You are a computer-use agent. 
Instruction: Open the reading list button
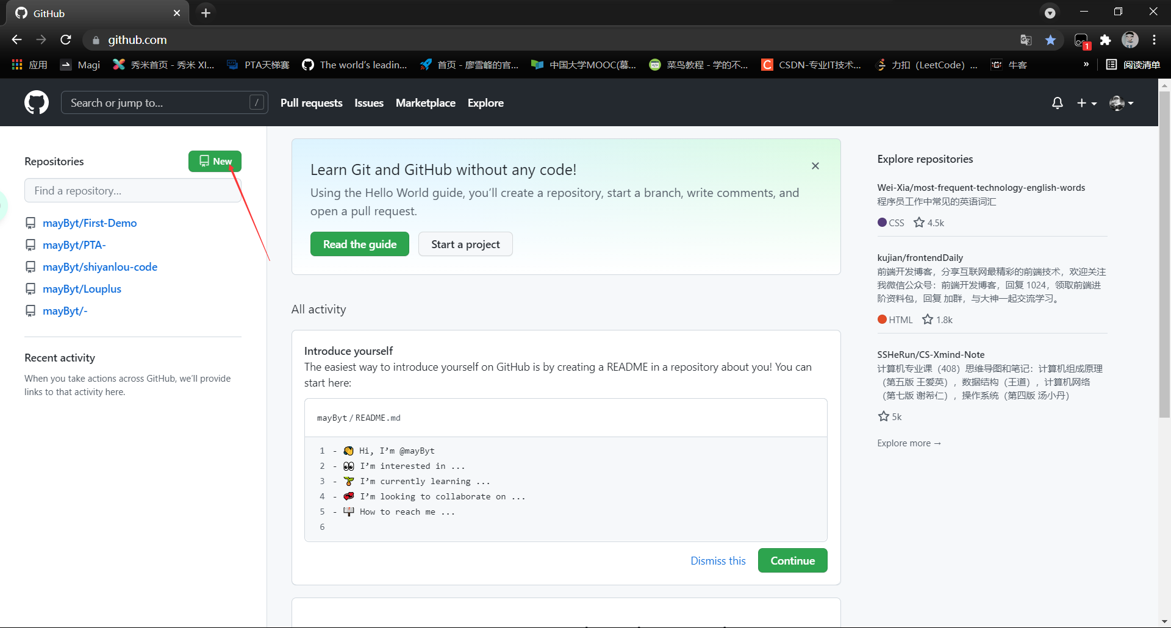click(x=1133, y=65)
